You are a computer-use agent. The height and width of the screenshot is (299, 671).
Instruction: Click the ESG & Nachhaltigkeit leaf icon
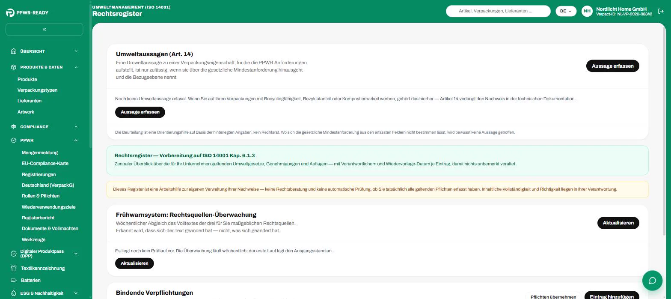click(14, 293)
